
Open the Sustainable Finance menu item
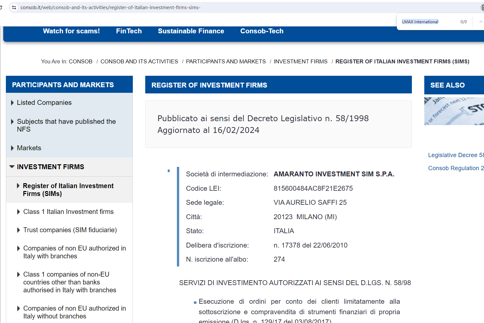(191, 31)
